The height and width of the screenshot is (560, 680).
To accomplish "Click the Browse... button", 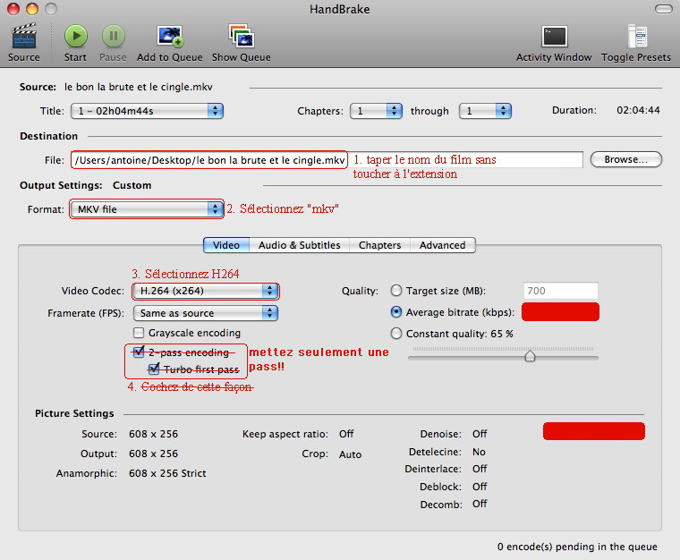I will (x=625, y=159).
